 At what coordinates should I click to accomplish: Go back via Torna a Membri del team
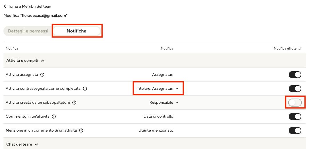(x=30, y=7)
